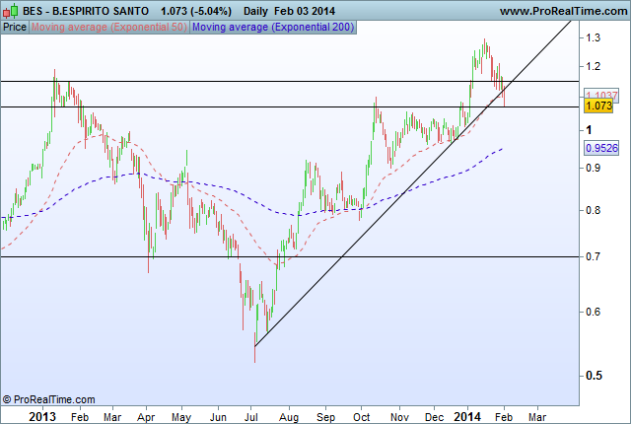
Task: Click the 0.8 price axis label
Action: (x=593, y=210)
